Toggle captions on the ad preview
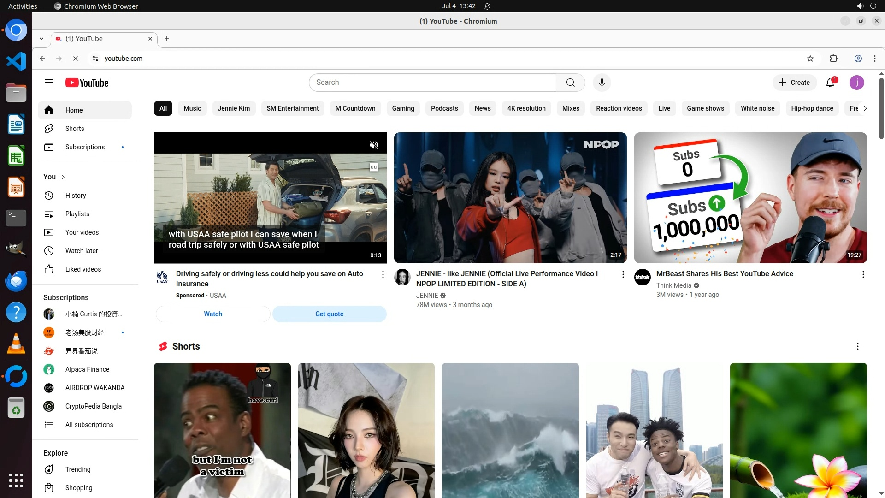The height and width of the screenshot is (498, 885). pos(374,167)
